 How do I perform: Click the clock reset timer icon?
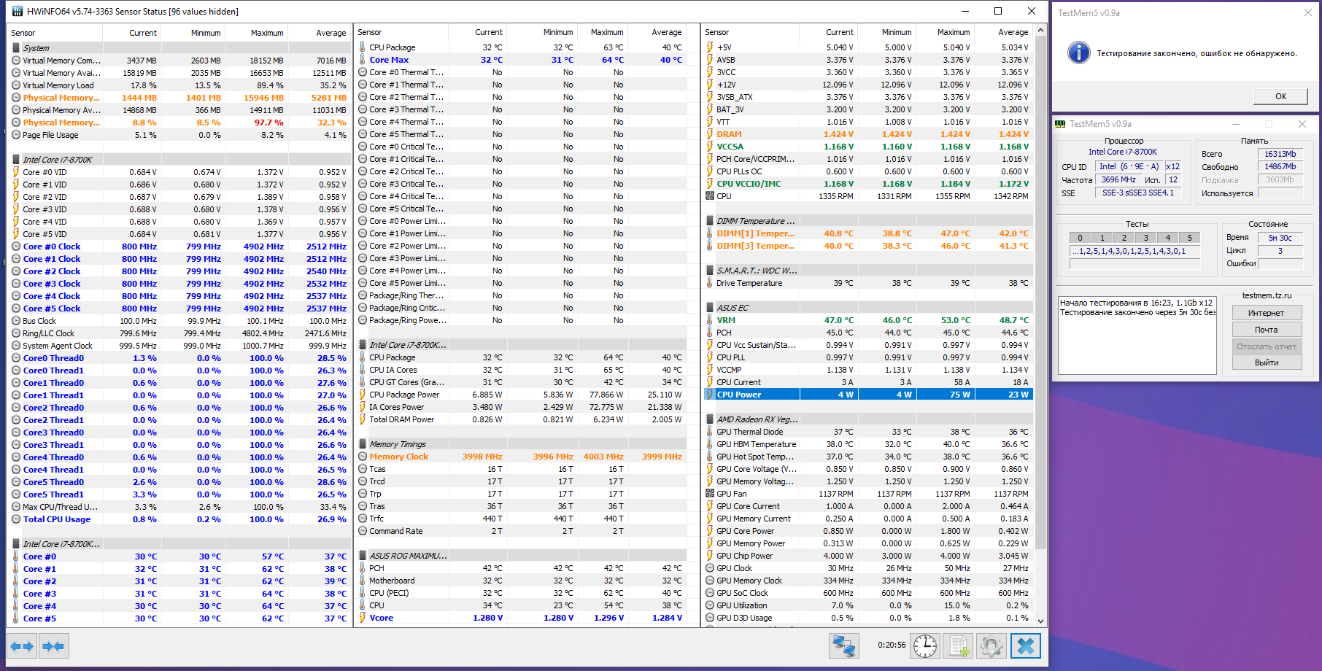tap(925, 646)
